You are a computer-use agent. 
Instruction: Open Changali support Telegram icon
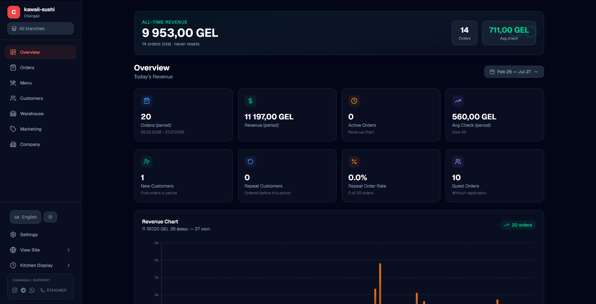23,290
